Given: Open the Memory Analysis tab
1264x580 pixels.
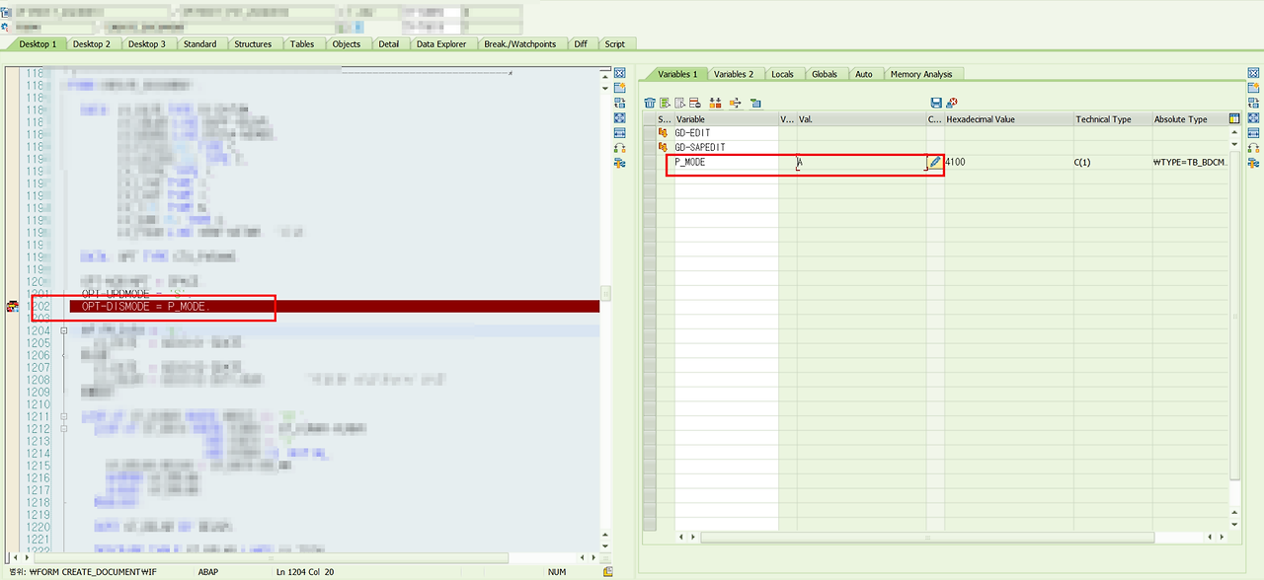Looking at the screenshot, I should click(x=921, y=74).
